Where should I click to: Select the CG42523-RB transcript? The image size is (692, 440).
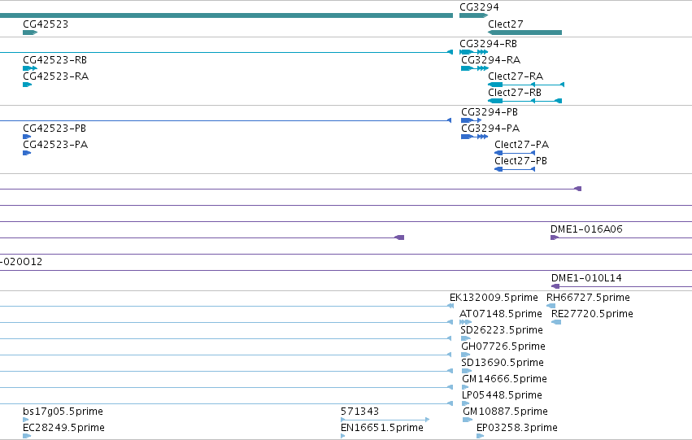54,60
